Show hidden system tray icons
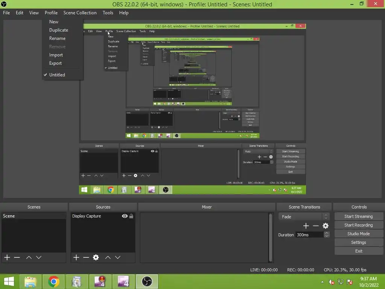Viewport: 385px width, 289px height. (x=322, y=282)
